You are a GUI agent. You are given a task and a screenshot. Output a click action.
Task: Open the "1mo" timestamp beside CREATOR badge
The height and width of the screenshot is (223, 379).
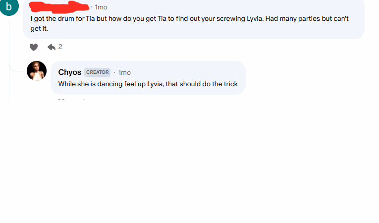pos(124,73)
